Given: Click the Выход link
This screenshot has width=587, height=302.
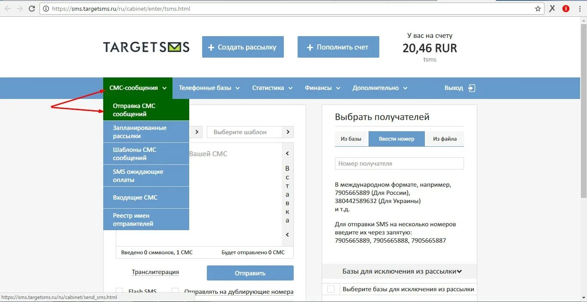Looking at the screenshot, I should coord(454,88).
